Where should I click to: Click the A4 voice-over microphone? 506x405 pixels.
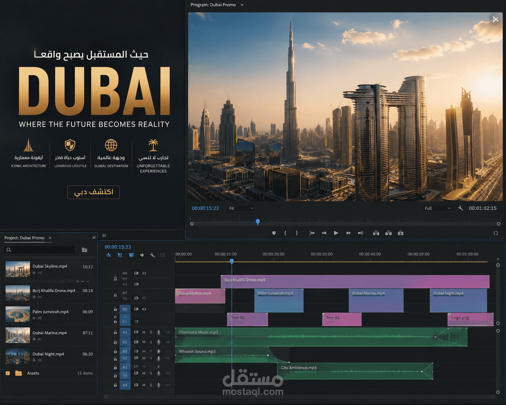pyautogui.click(x=158, y=385)
